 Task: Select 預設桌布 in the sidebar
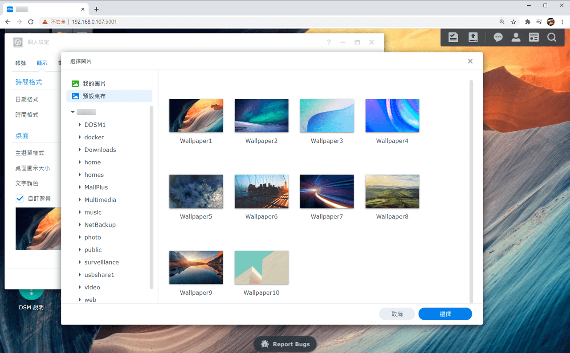(109, 96)
